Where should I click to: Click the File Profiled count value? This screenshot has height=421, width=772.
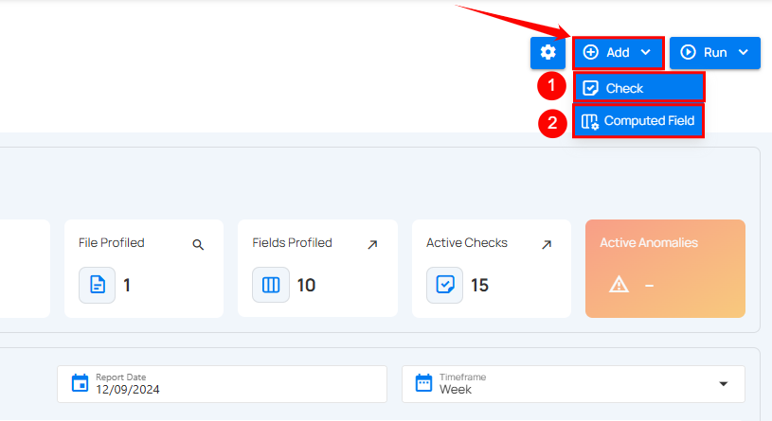(127, 285)
